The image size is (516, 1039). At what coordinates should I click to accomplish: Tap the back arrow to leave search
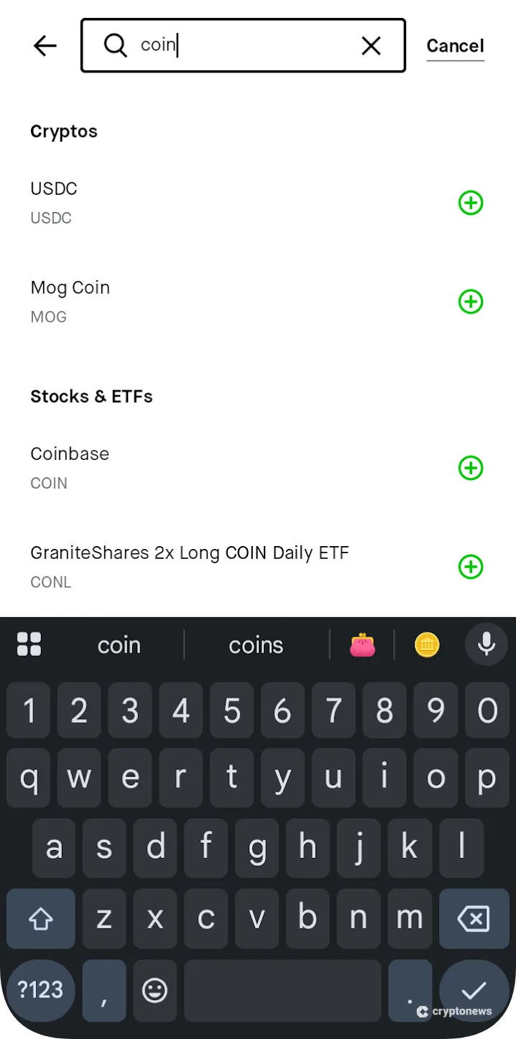45,45
